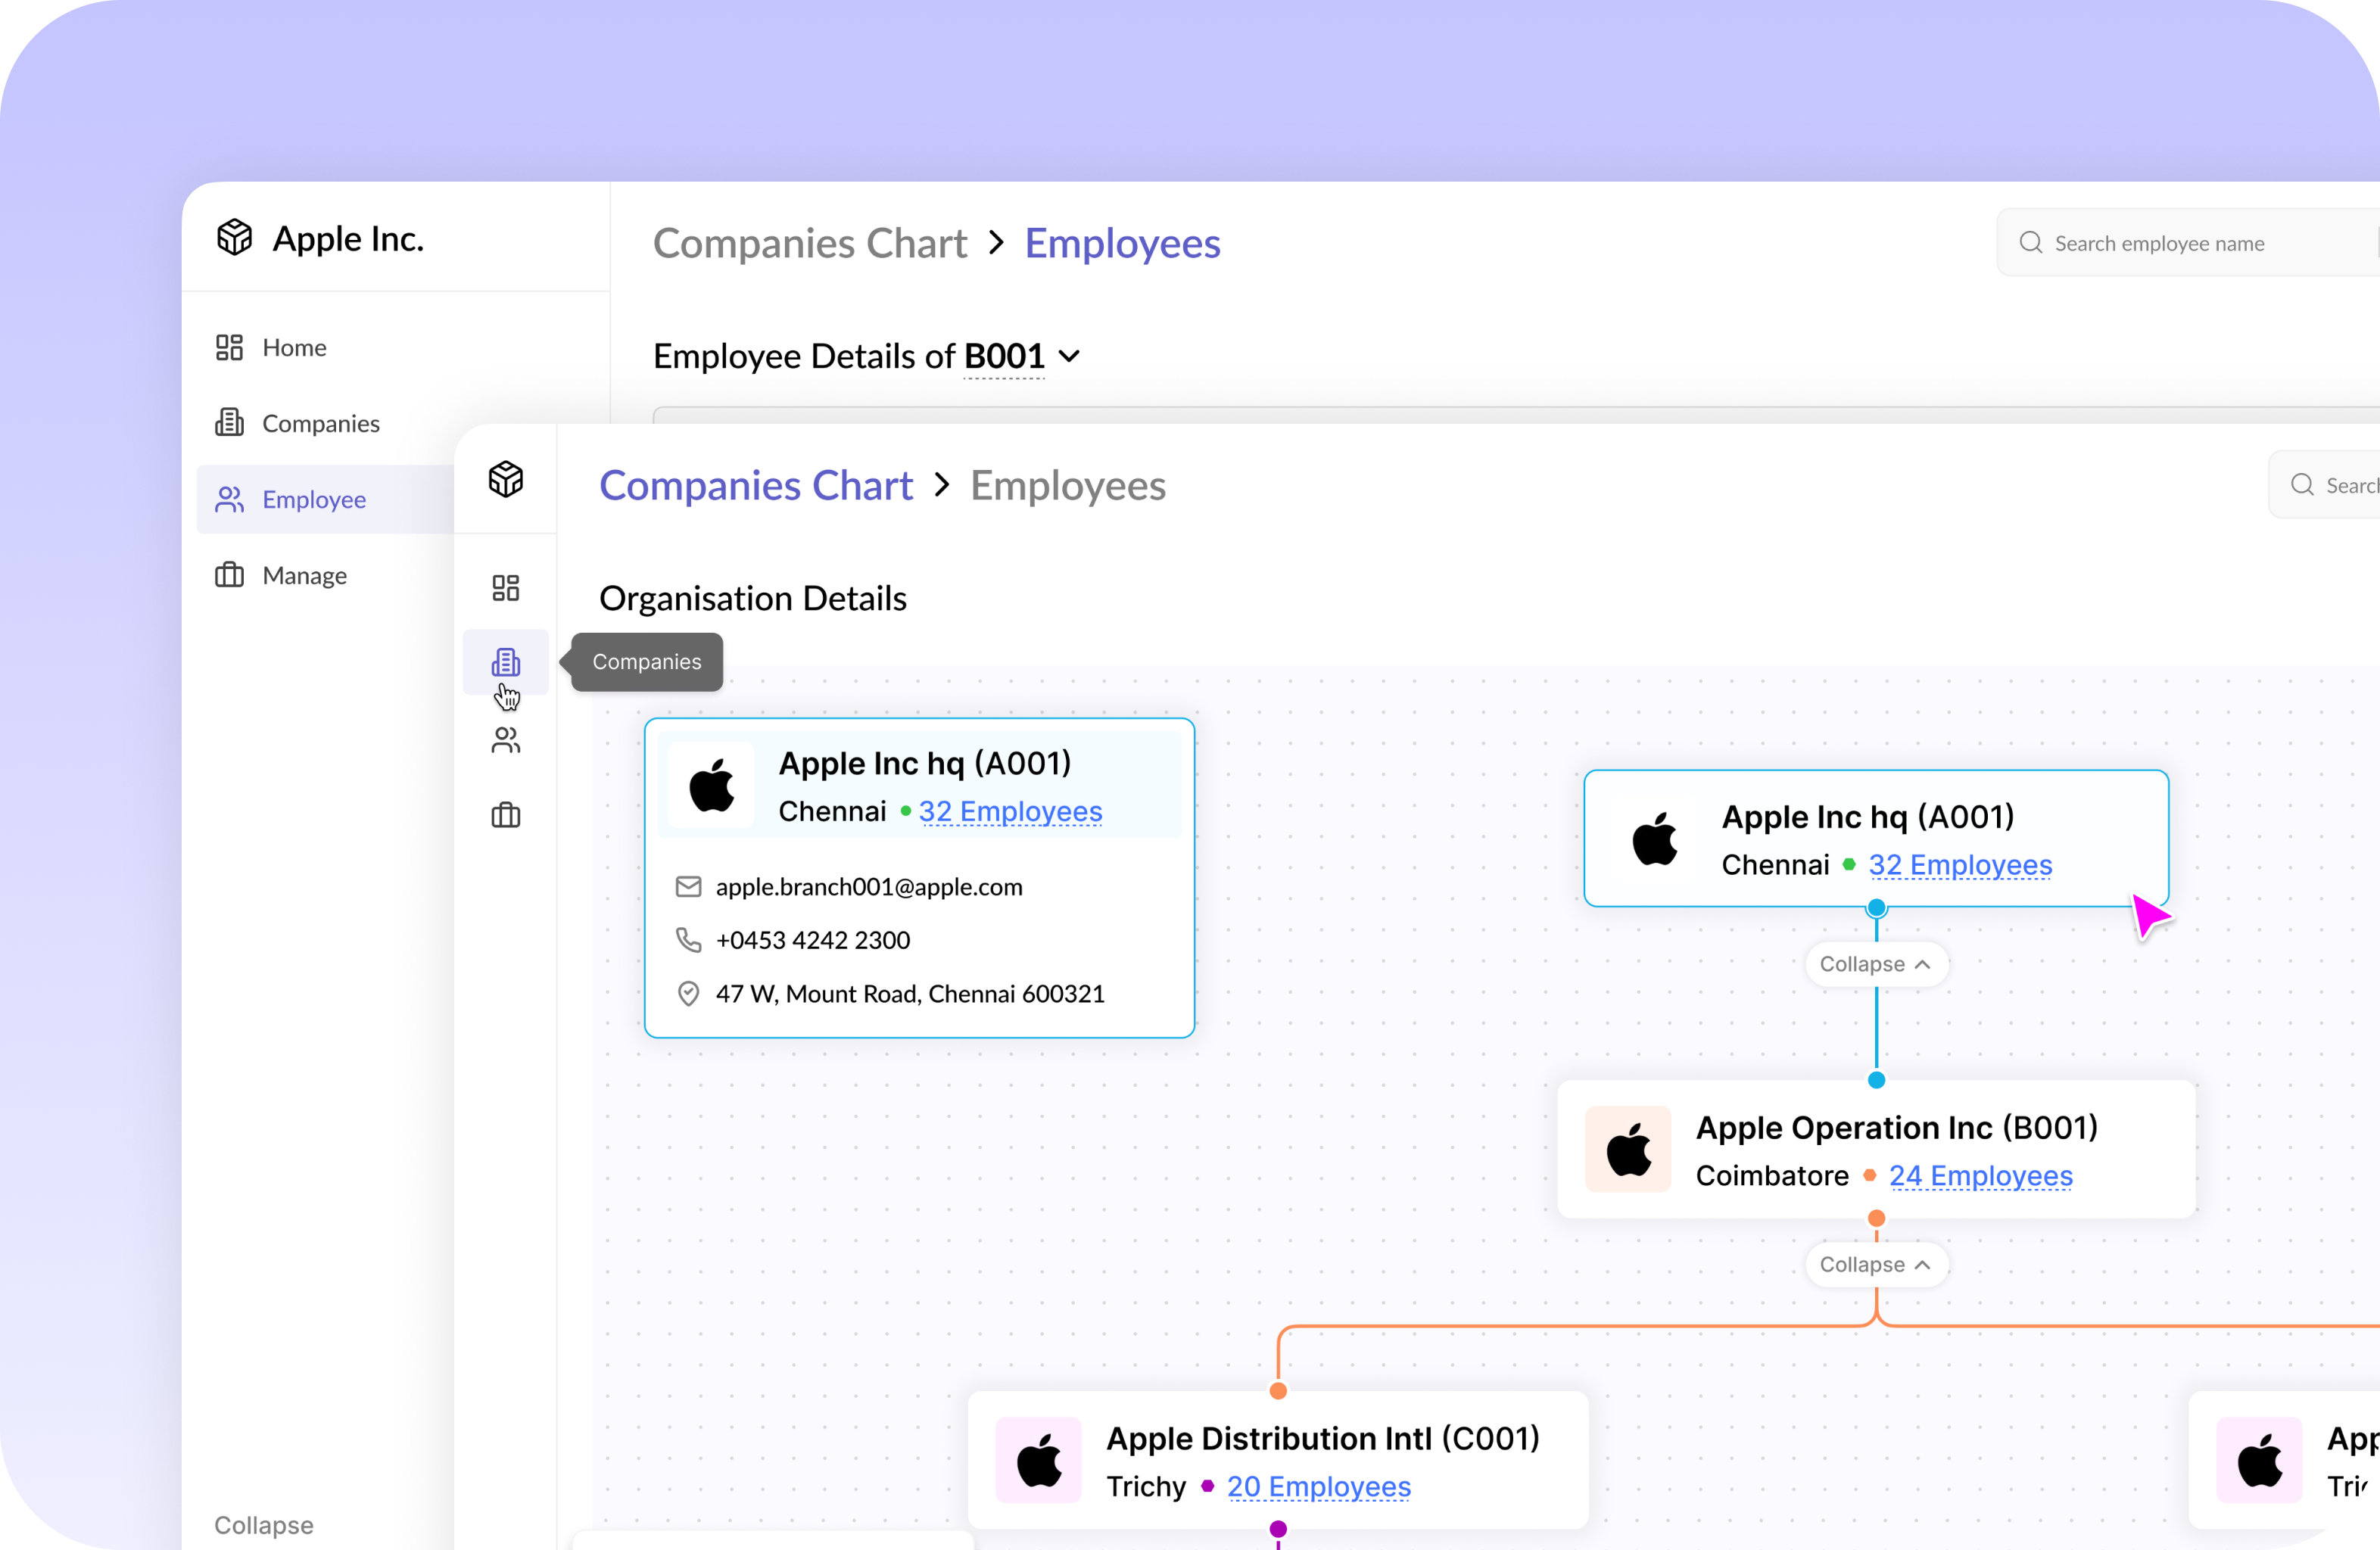2380x1550 pixels.
Task: Click the people icon beside Employee label
Action: [x=229, y=499]
